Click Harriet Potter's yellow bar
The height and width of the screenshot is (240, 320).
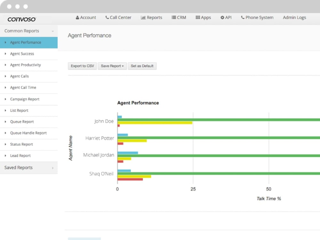coord(132,141)
